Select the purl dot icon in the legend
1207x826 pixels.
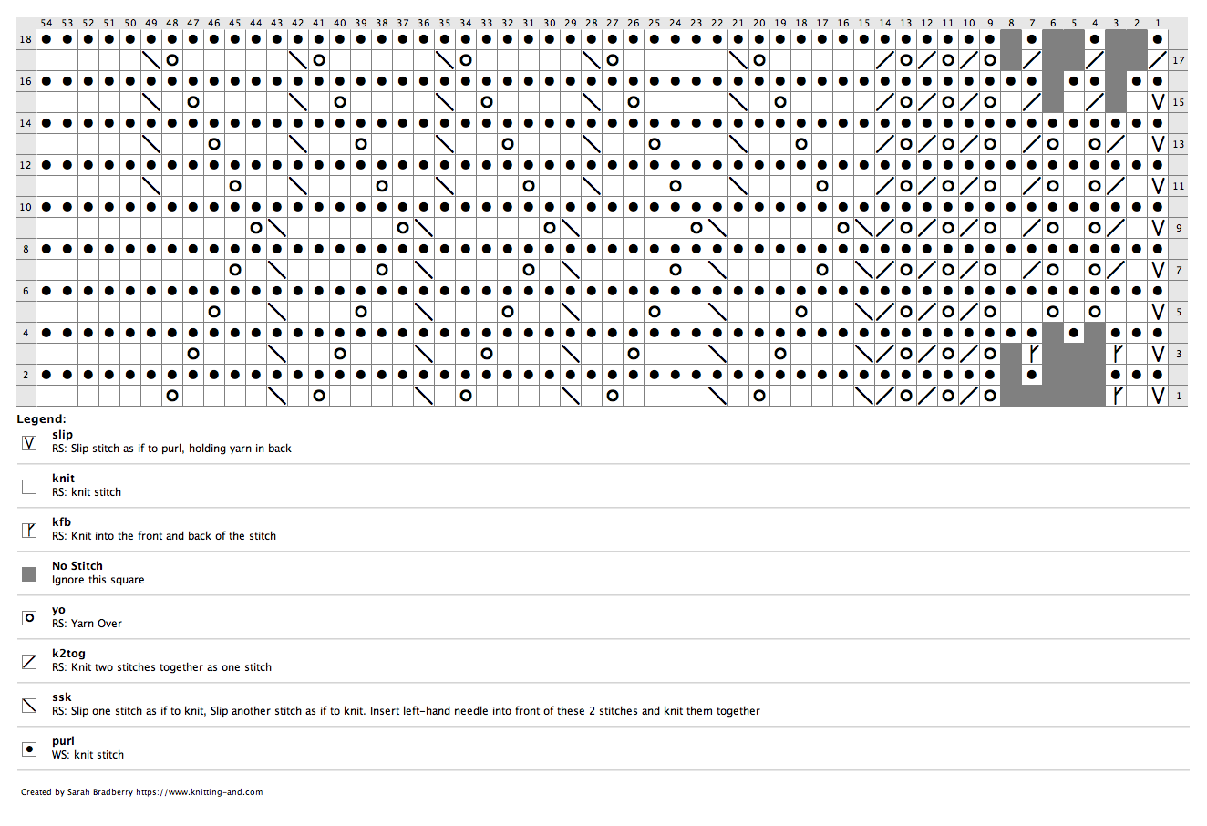29,749
